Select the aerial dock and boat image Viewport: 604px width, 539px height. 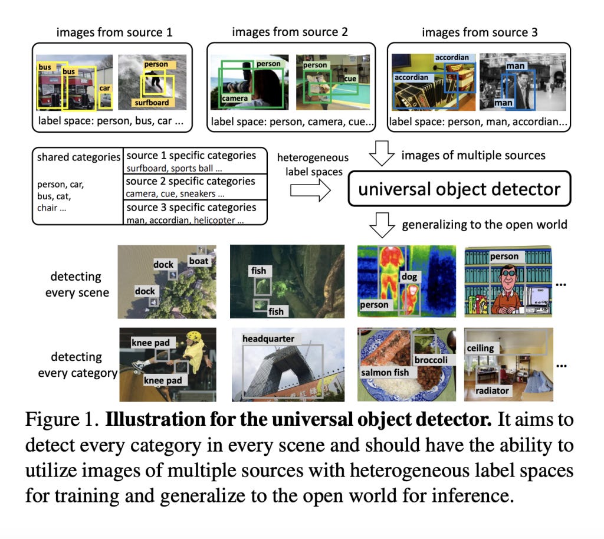click(167, 282)
